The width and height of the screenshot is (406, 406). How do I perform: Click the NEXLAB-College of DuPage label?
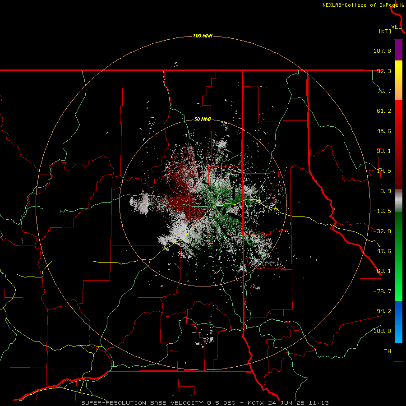tap(360, 5)
